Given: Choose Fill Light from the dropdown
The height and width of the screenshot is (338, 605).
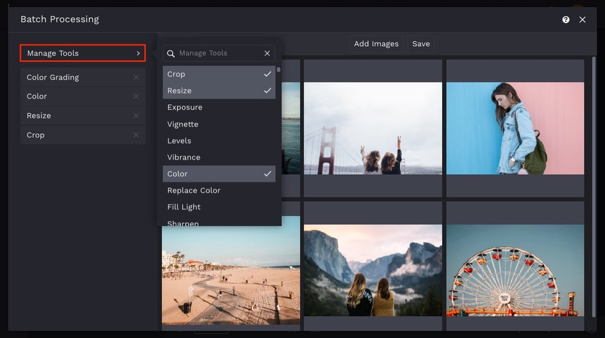Looking at the screenshot, I should (x=219, y=207).
